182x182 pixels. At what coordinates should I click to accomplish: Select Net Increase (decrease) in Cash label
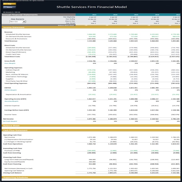coord(18,168)
